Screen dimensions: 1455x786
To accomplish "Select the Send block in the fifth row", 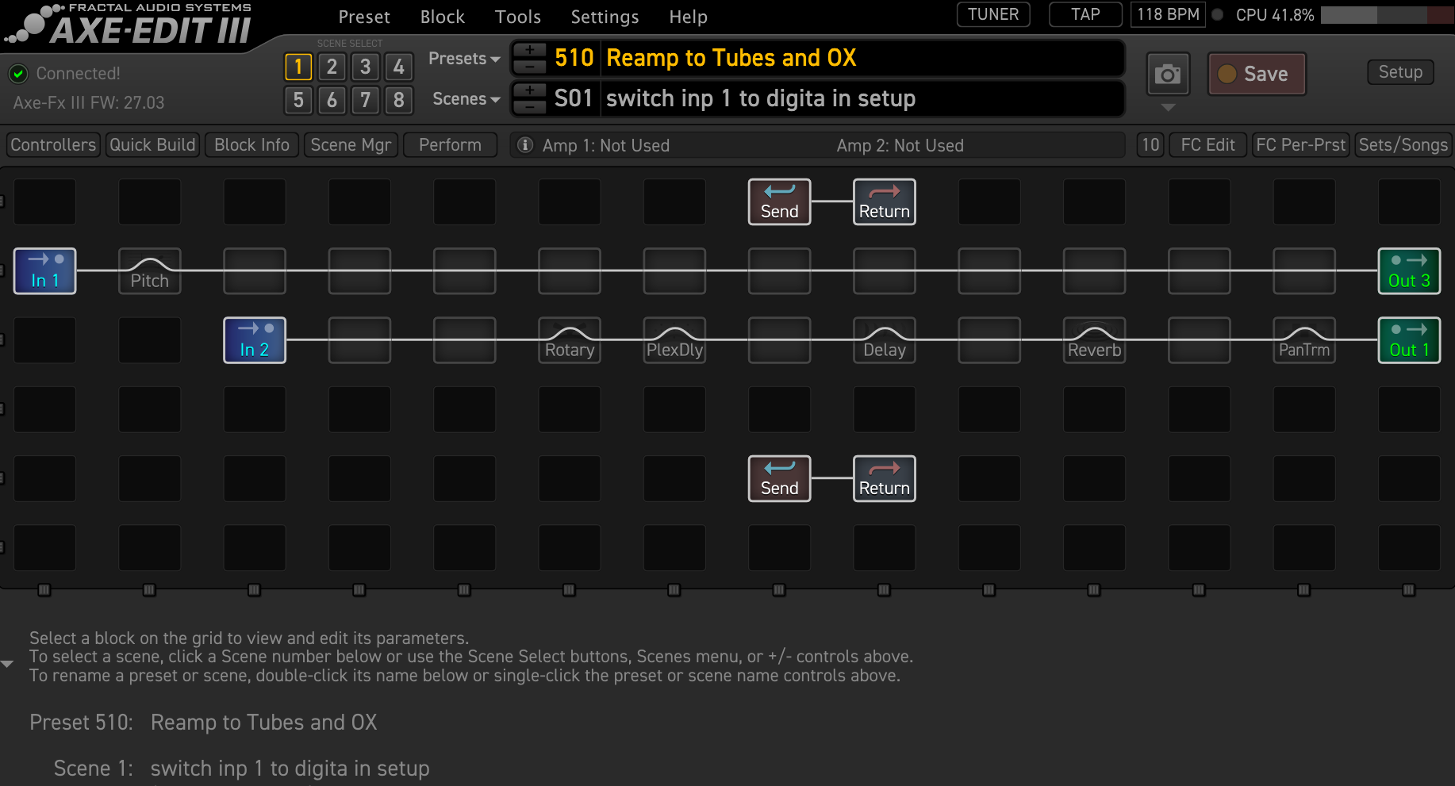I will point(779,479).
